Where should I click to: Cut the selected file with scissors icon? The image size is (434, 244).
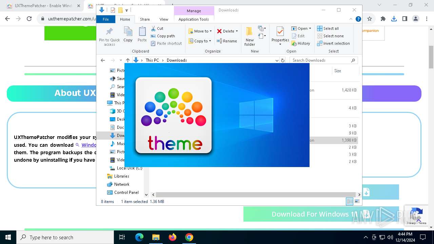[x=157, y=28]
